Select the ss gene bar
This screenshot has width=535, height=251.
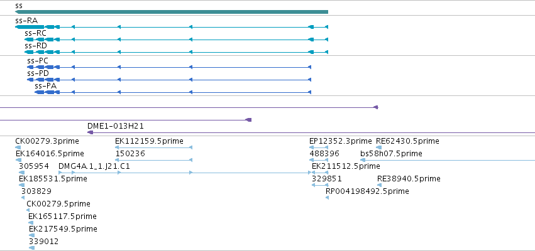[172, 12]
